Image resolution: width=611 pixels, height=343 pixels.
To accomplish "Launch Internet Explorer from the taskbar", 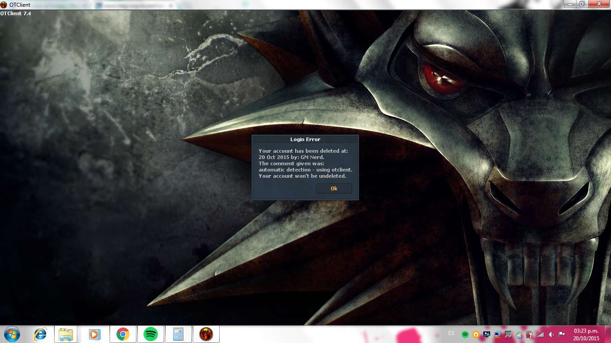I will pyautogui.click(x=40, y=334).
